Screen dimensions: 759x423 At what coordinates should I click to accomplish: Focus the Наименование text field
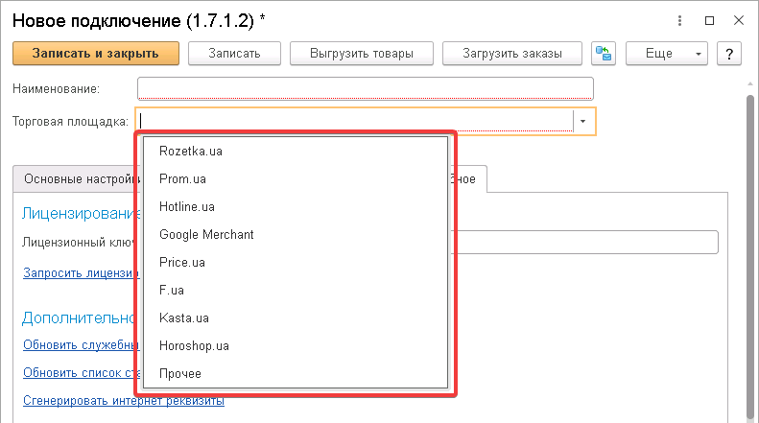(365, 89)
